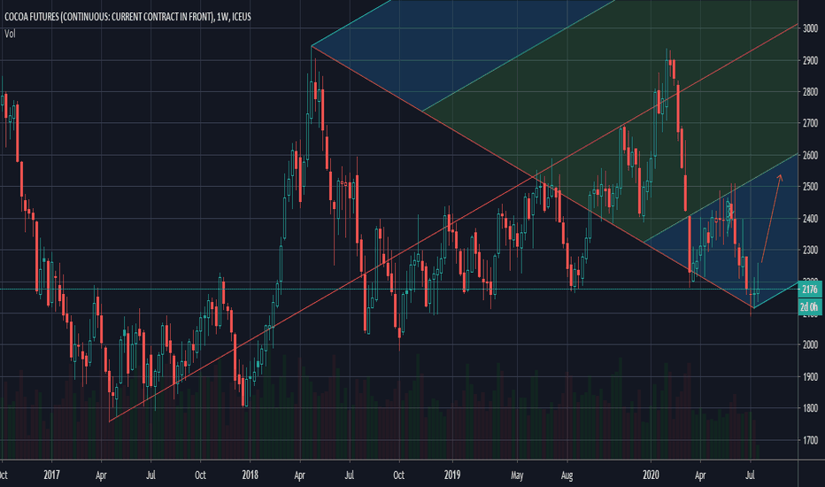Screen dimensions: 825x487
Task: Click the 2176 current price label
Action: pos(810,289)
